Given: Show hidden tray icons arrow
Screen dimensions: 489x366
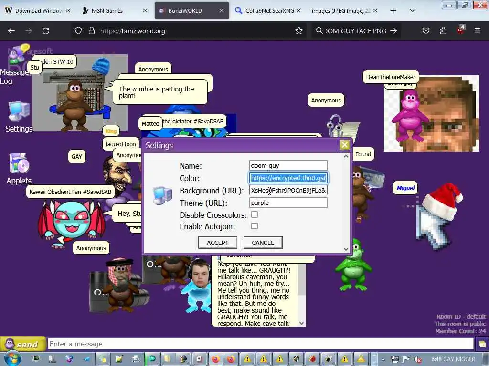Looking at the screenshot, I should (x=383, y=359).
